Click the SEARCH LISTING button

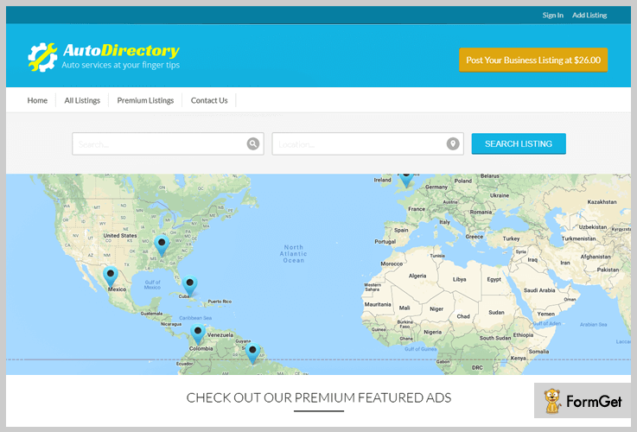pyautogui.click(x=519, y=143)
